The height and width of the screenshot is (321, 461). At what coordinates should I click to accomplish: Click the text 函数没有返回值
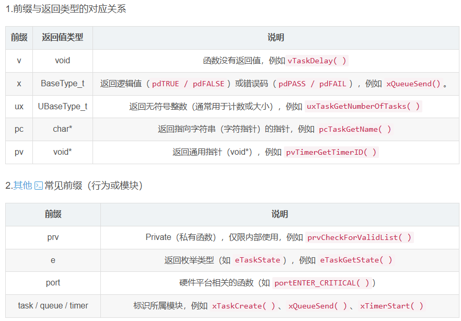tap(232, 61)
